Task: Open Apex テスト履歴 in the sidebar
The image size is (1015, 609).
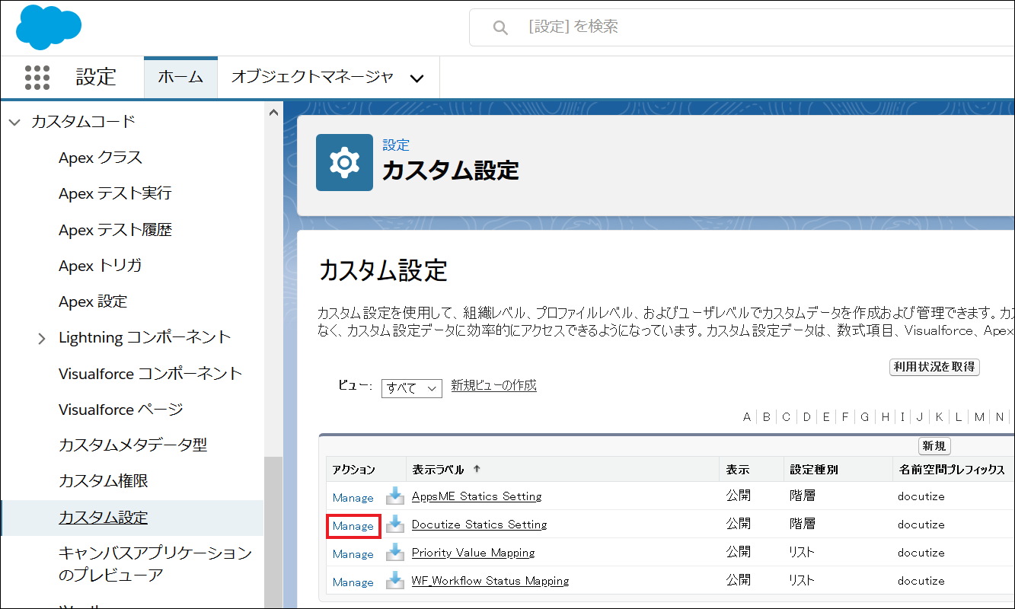Action: tap(115, 229)
